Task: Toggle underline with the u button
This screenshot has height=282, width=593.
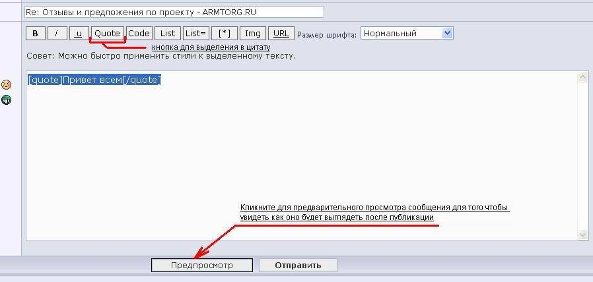Action: pos(79,33)
